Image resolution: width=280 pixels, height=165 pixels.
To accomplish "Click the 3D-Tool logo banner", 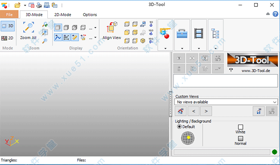I will pyautogui.click(x=252, y=60).
